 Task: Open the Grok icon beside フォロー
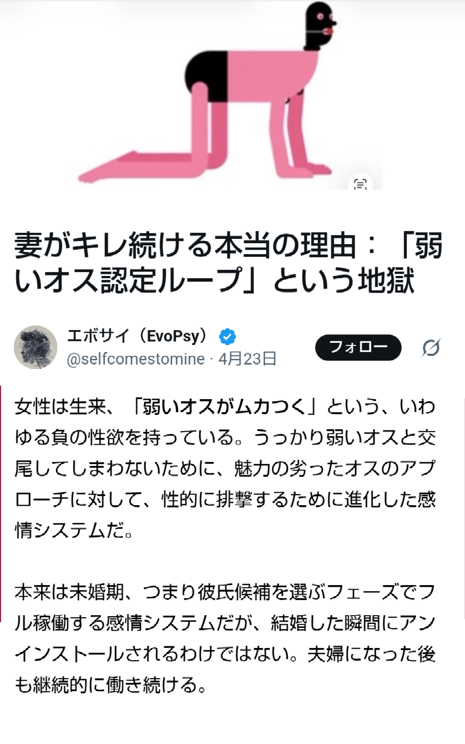point(431,348)
